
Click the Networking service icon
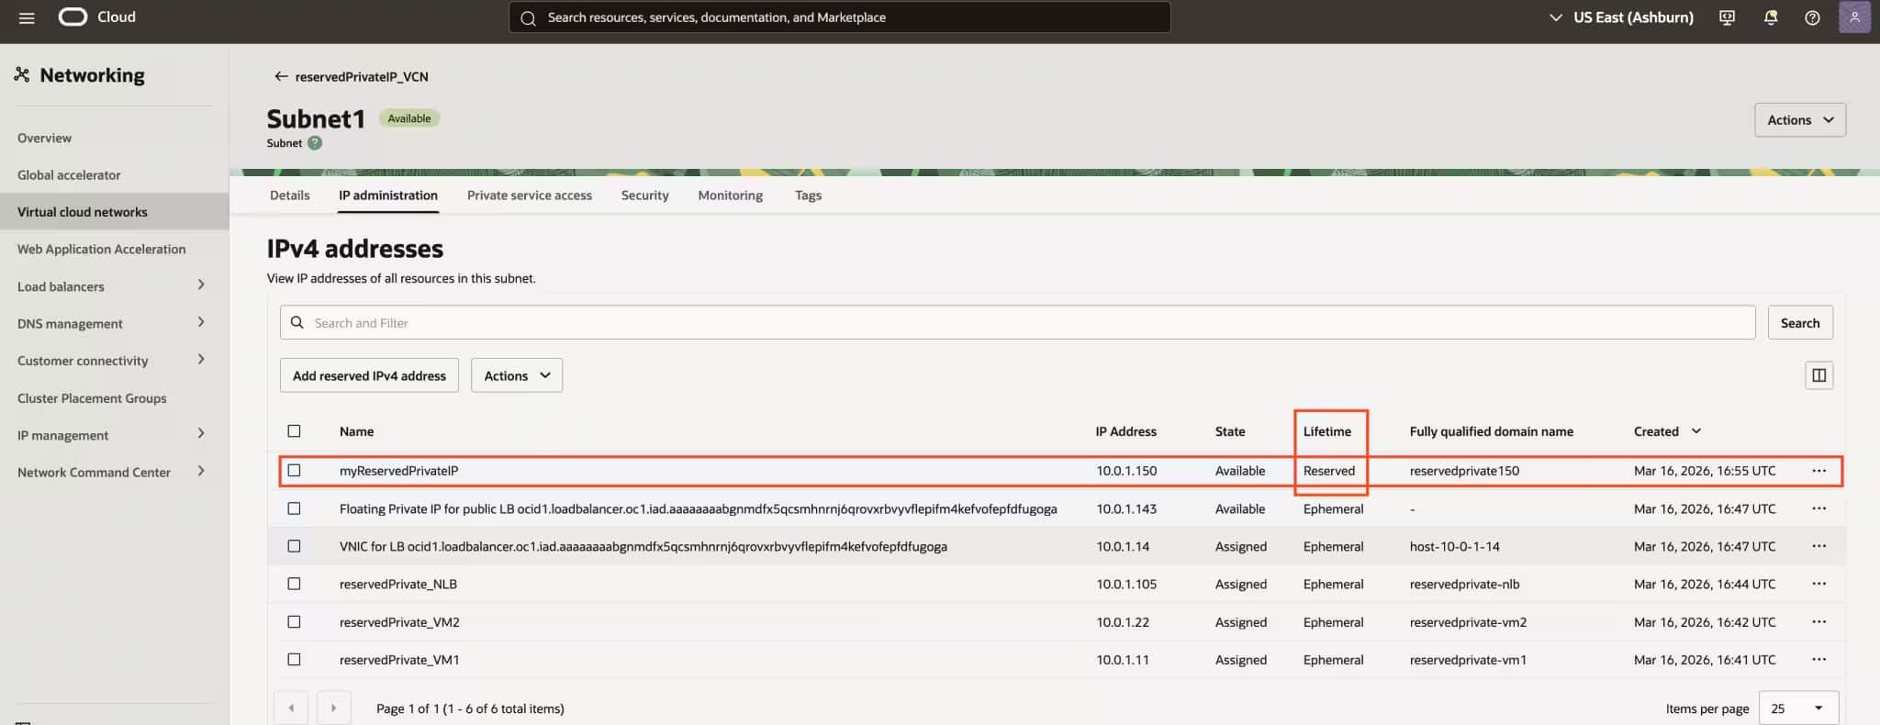click(22, 75)
